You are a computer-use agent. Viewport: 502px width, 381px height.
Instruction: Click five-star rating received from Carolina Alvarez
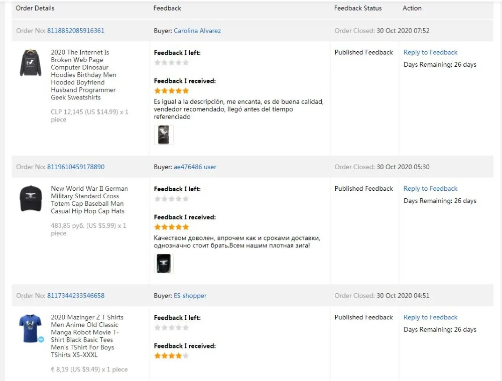pos(171,91)
